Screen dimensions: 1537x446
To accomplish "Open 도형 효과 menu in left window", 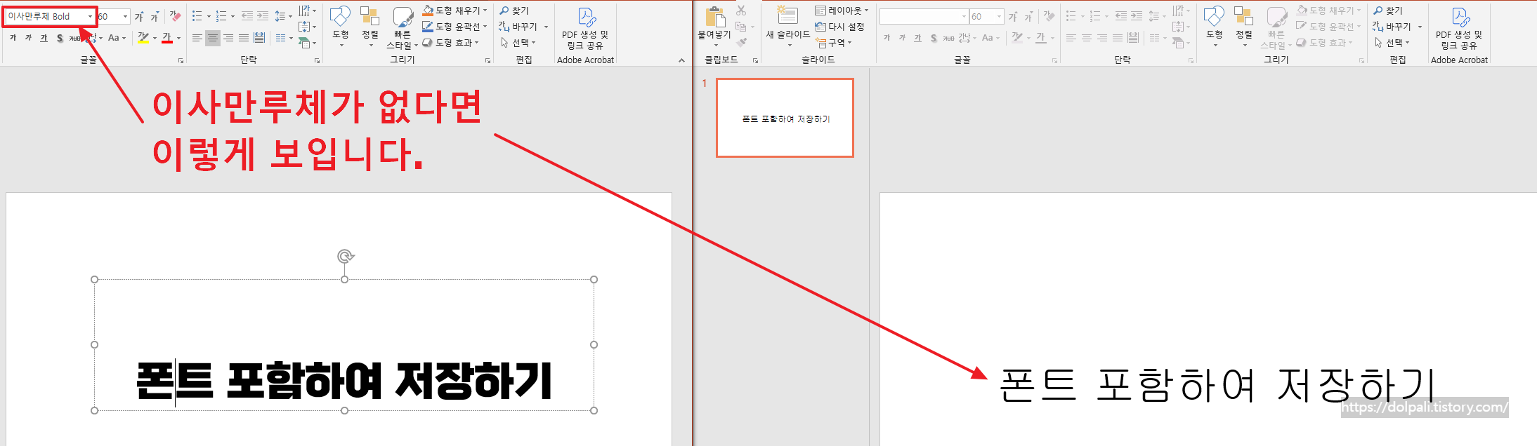I will pos(450,43).
